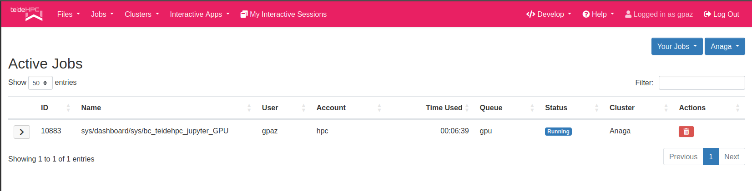Expand details for job 10883
Screen dimensions: 752x191
pyautogui.click(x=21, y=132)
